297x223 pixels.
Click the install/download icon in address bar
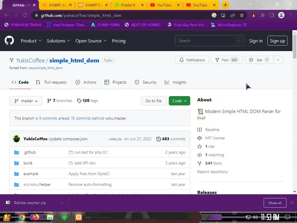223,15
